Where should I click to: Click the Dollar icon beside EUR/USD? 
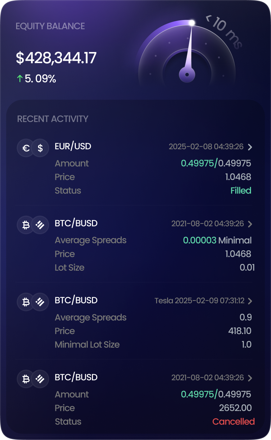(x=40, y=148)
